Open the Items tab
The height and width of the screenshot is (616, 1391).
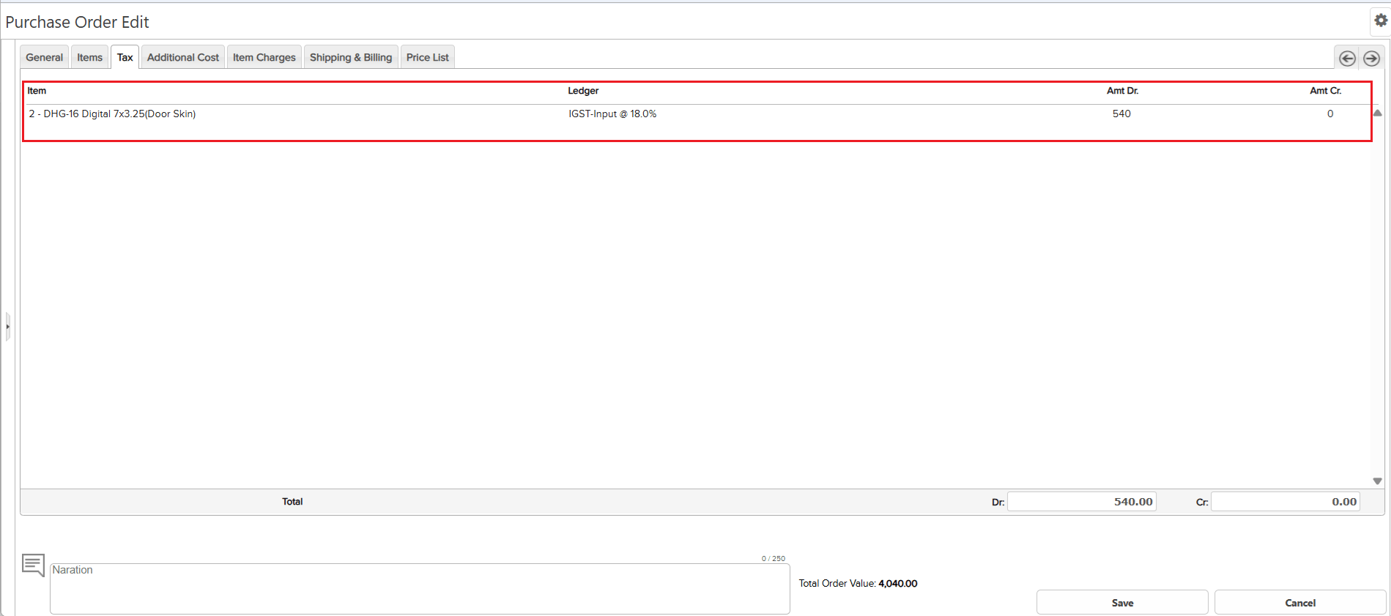click(x=90, y=57)
